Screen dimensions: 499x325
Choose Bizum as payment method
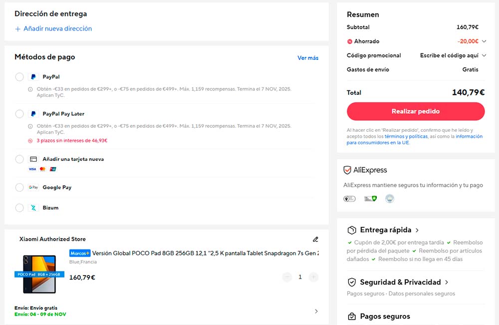pos(19,208)
